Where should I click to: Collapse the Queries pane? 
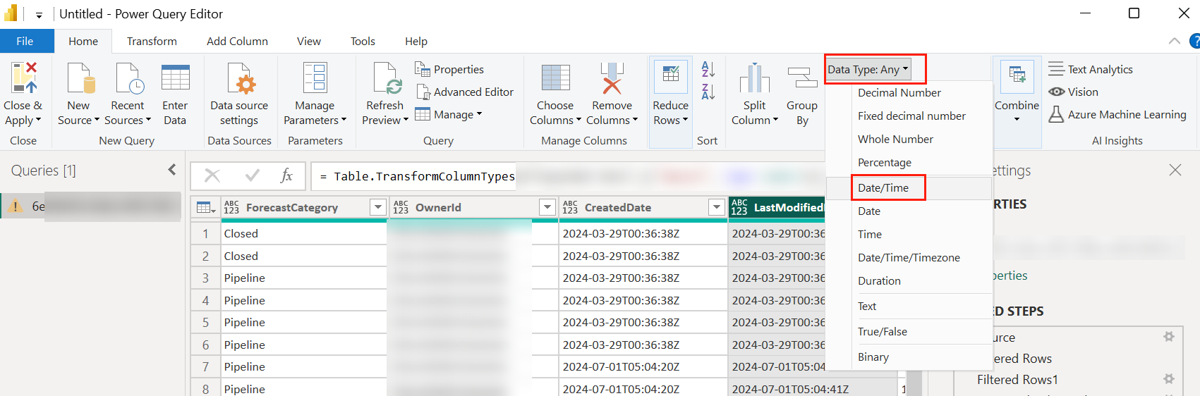[x=172, y=169]
